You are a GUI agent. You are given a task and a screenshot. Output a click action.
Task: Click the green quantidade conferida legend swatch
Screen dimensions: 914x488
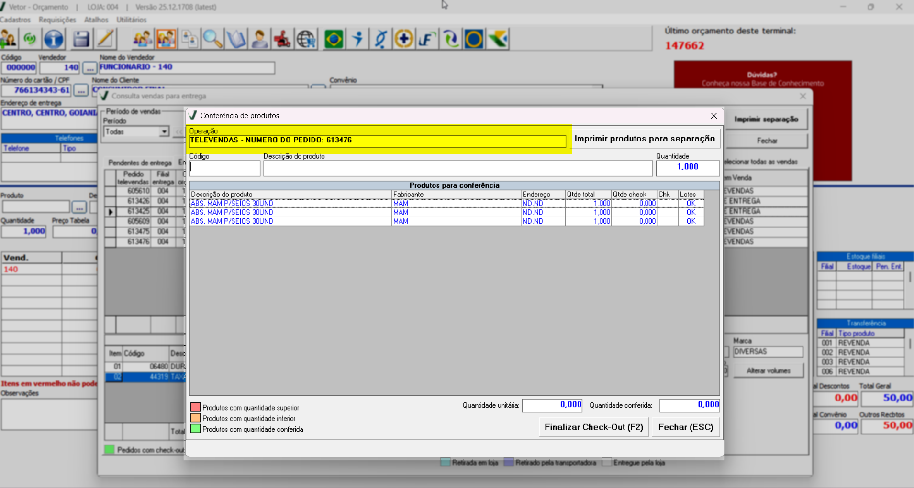195,429
